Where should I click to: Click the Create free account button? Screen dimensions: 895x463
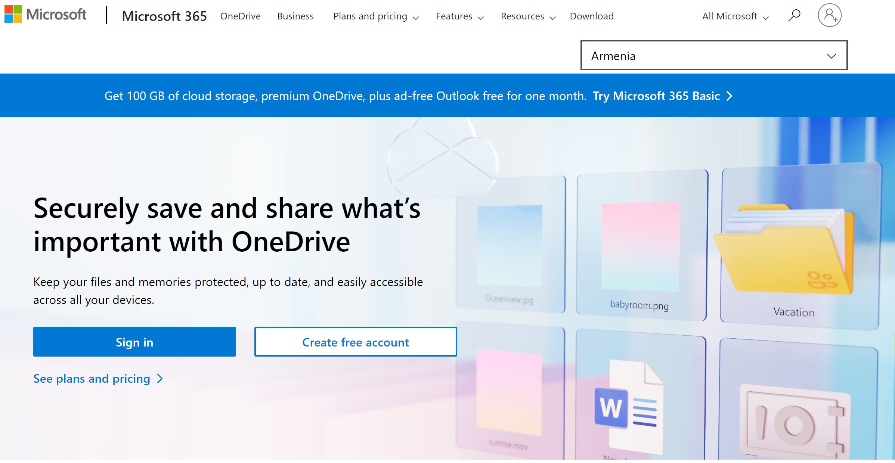click(355, 342)
